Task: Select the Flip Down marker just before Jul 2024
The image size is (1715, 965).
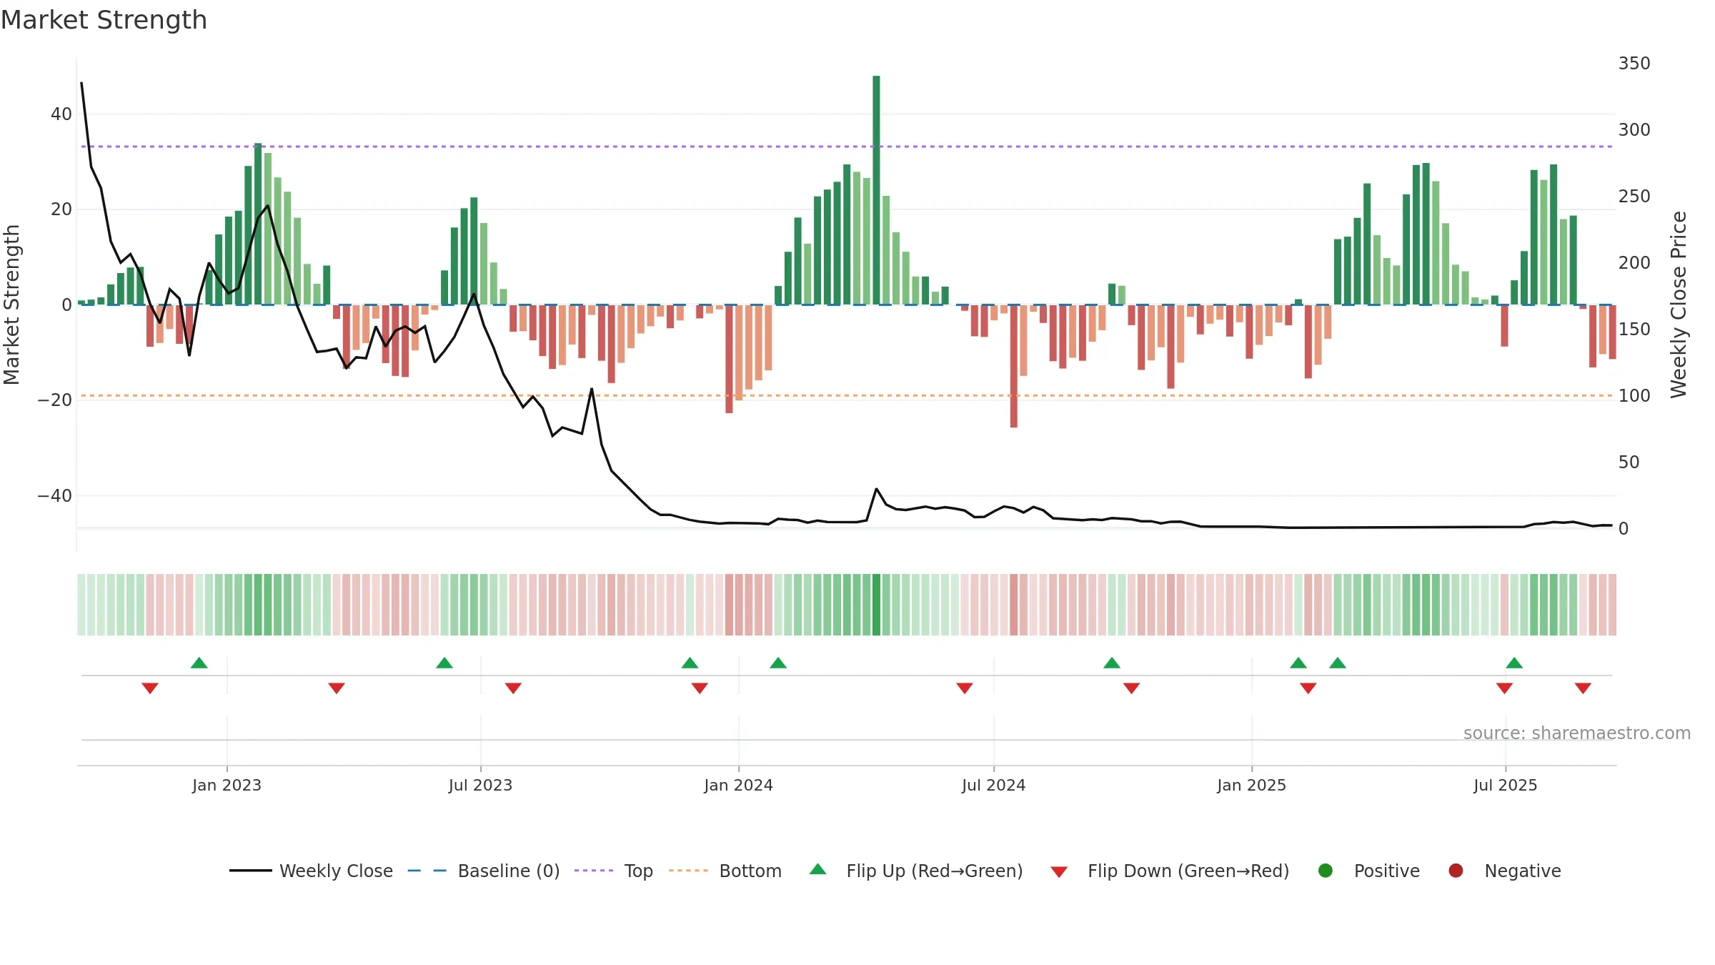Action: click(x=965, y=688)
